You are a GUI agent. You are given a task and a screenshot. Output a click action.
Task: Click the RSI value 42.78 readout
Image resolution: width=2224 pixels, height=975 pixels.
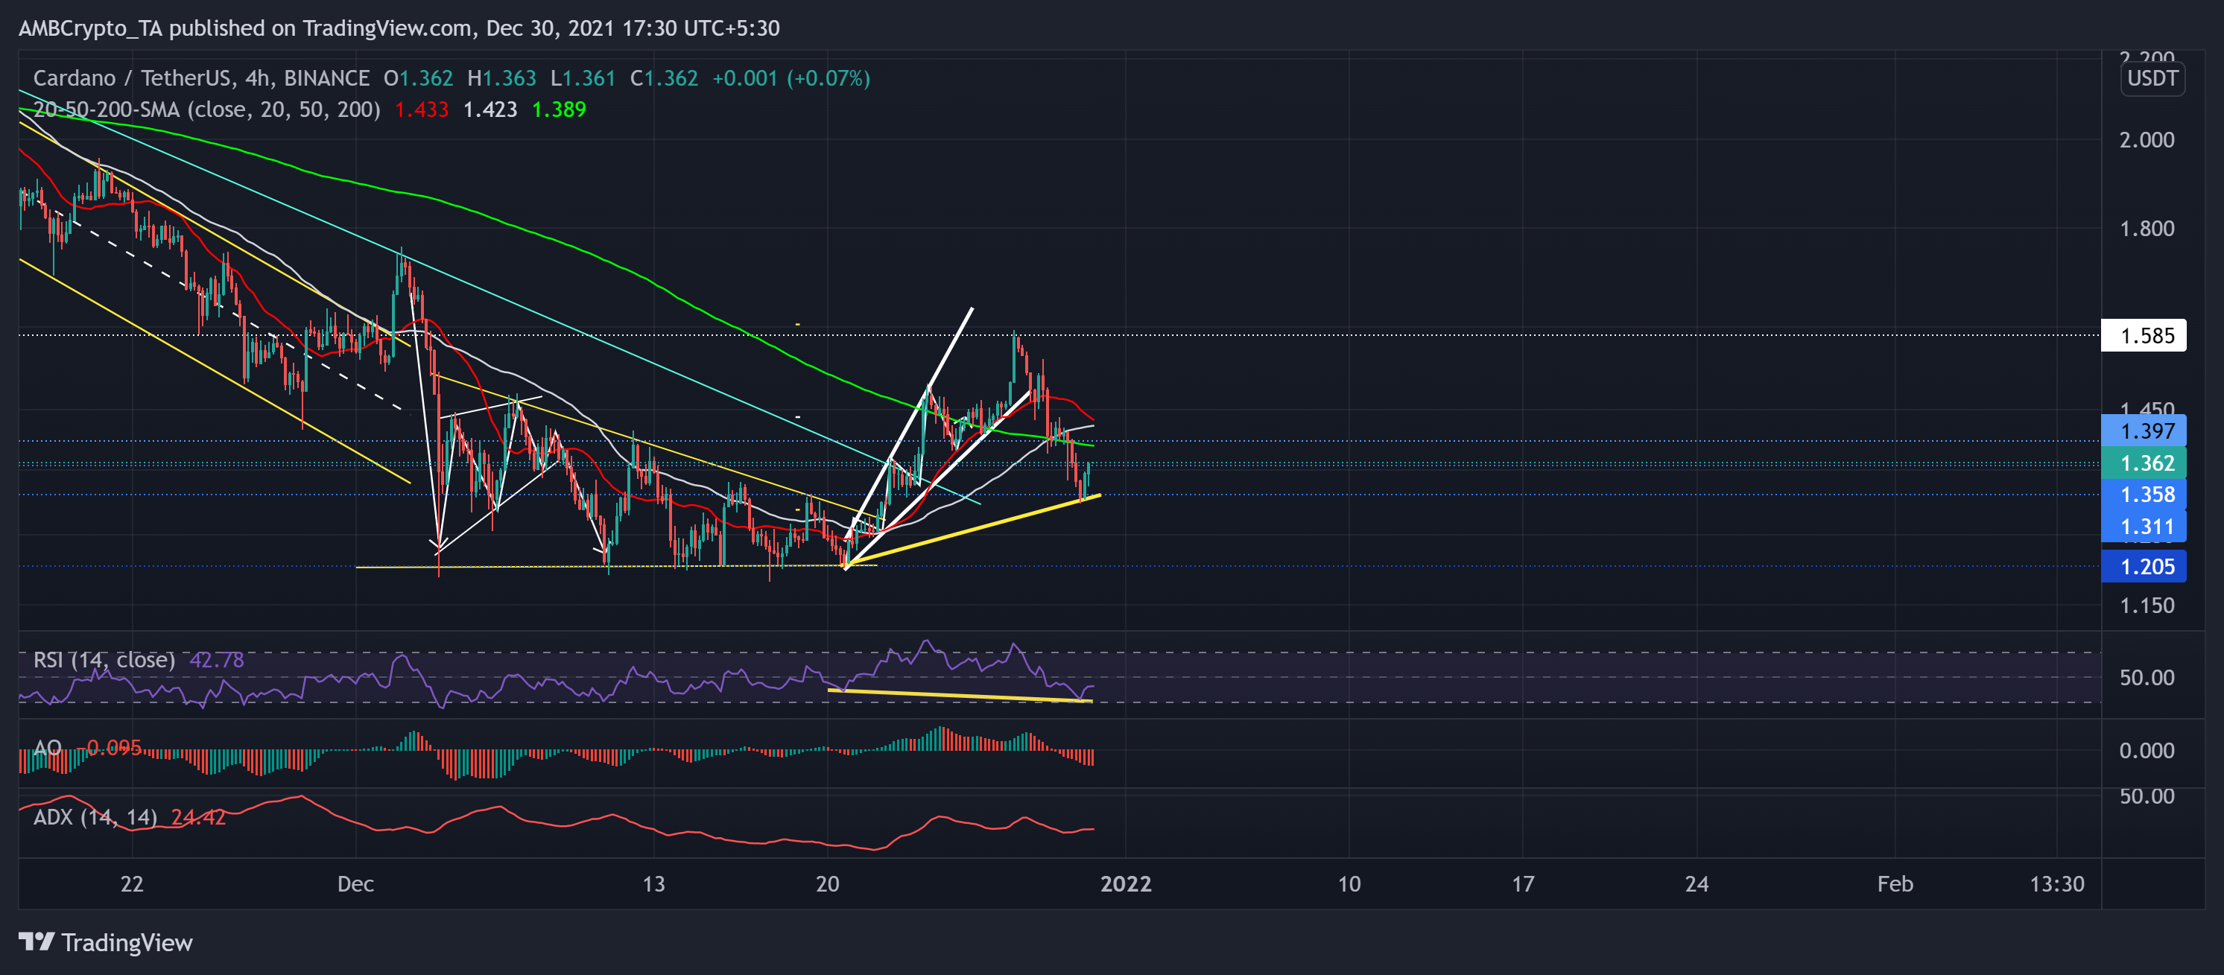point(218,659)
